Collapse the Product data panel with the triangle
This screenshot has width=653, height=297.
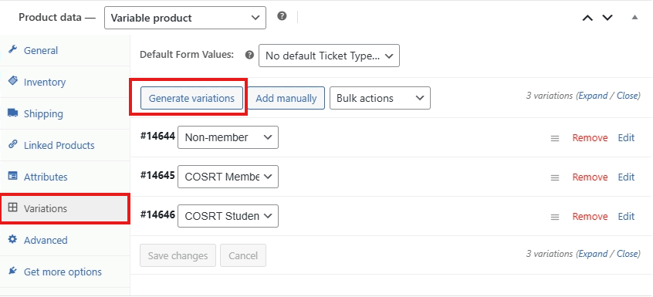(x=634, y=18)
